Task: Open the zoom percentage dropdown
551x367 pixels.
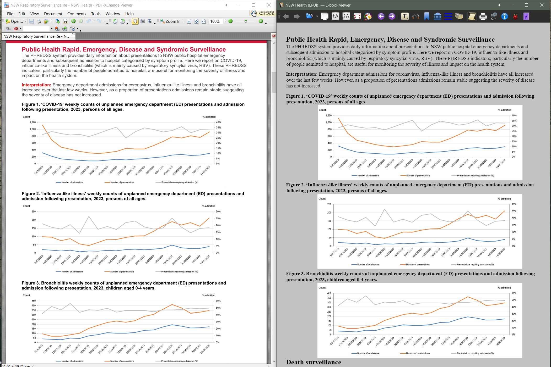Action: coord(225,21)
